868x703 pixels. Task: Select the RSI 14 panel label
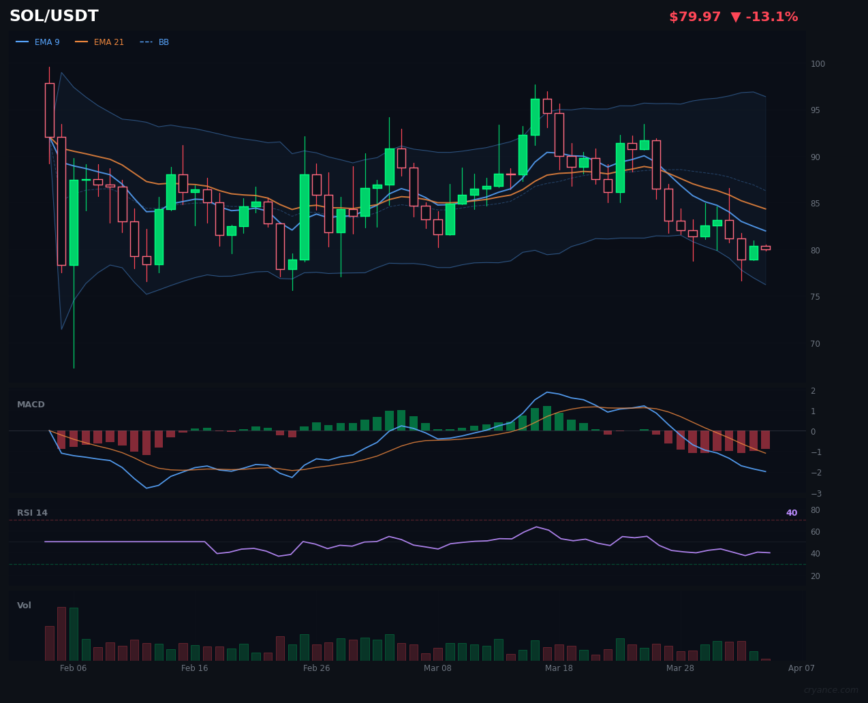click(32, 513)
